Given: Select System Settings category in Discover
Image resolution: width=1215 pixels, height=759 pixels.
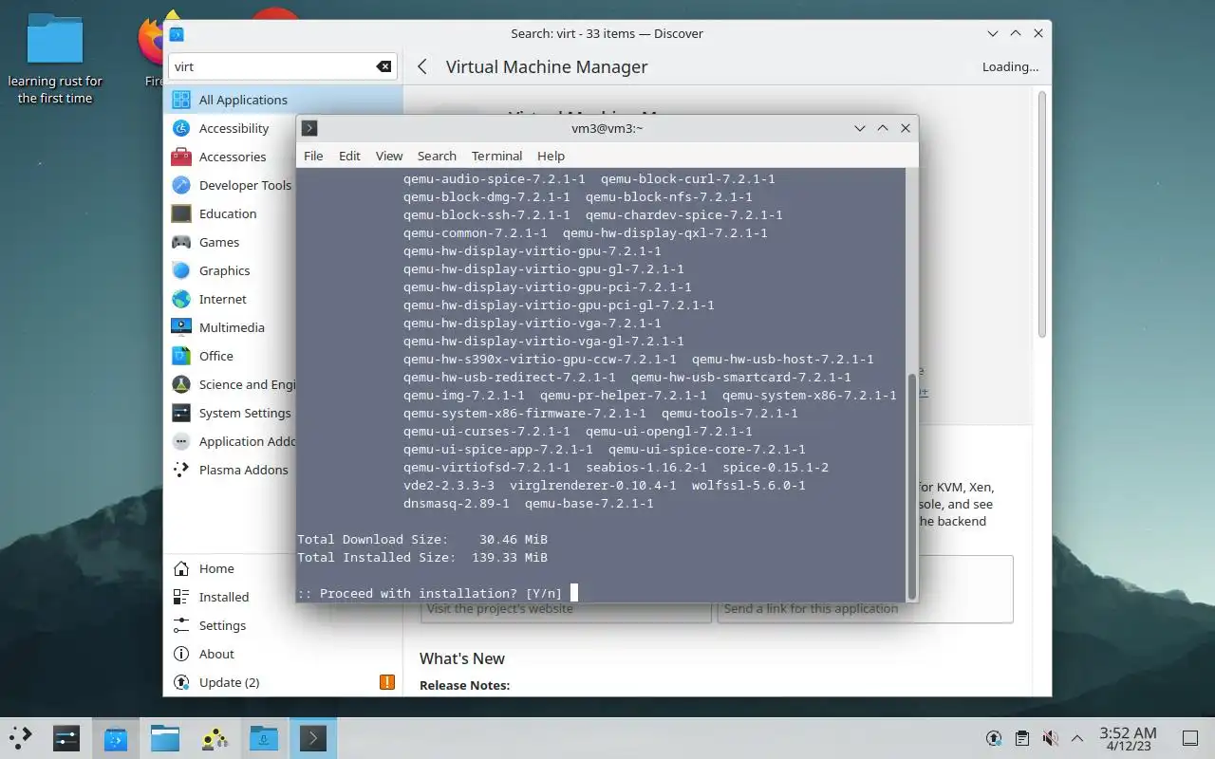Looking at the screenshot, I should point(231,413).
